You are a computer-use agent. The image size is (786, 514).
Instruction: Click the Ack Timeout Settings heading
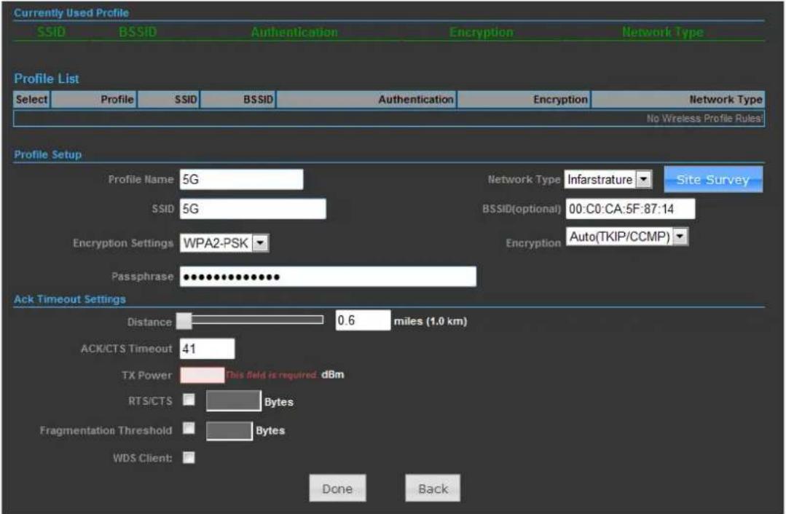point(70,299)
